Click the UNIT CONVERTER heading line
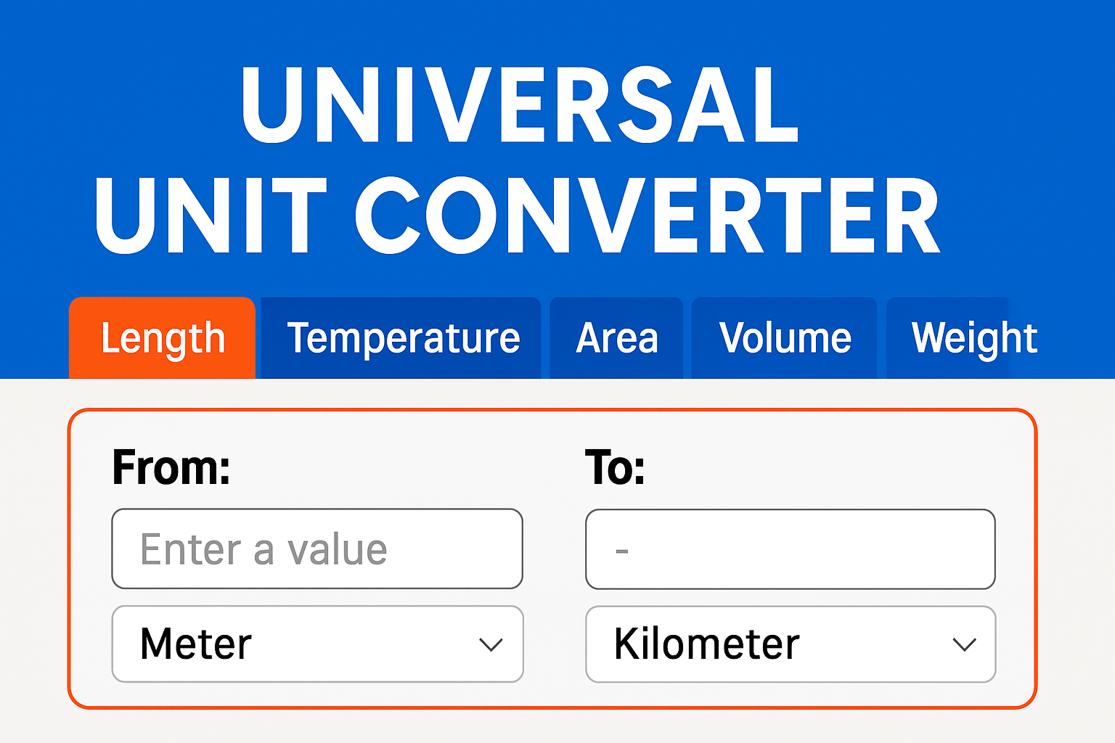Viewport: 1115px width, 743px height. point(518,216)
